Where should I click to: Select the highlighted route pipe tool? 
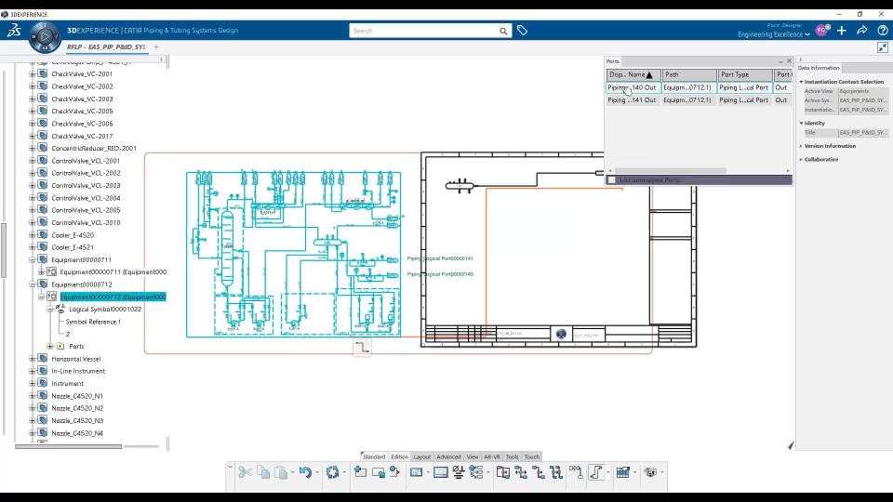pyautogui.click(x=595, y=472)
